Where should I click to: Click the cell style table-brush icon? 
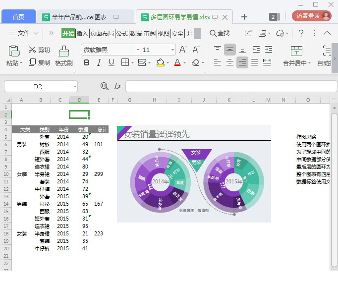[x=142, y=63]
